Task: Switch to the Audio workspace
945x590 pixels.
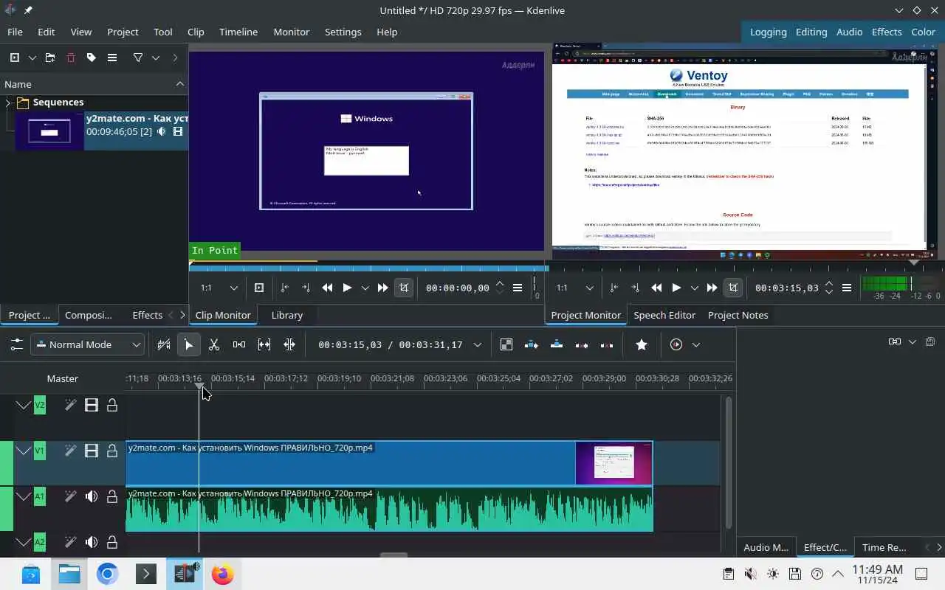Action: click(849, 32)
